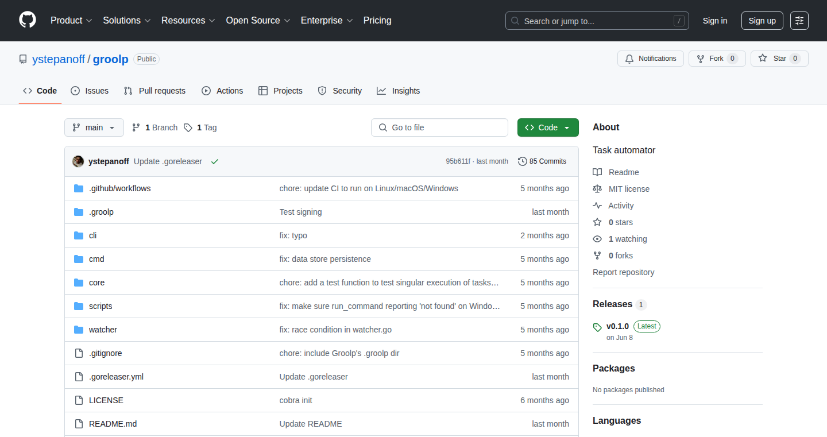
Task: Open commit message 'cobra init'
Action: click(296, 400)
